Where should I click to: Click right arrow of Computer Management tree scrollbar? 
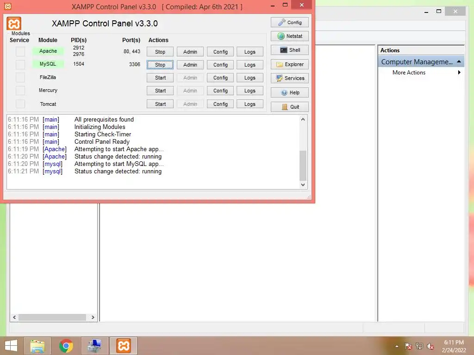coord(93,317)
